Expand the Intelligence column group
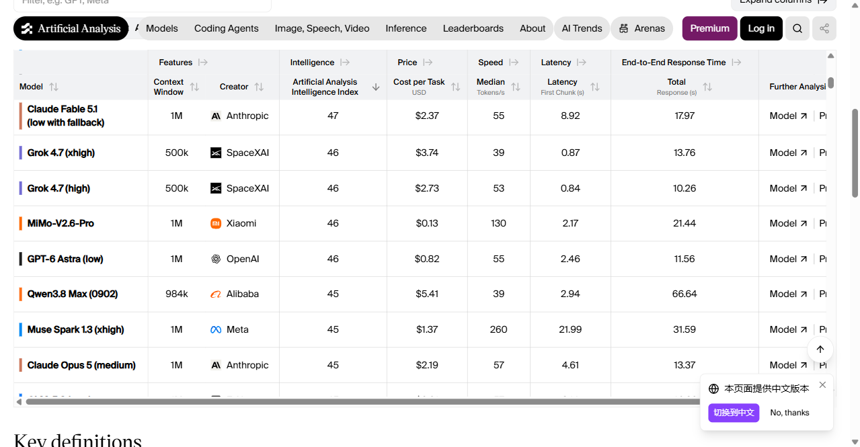 tap(345, 63)
